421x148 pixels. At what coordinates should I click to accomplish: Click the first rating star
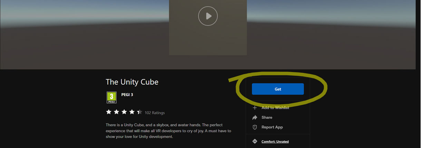pyautogui.click(x=109, y=112)
